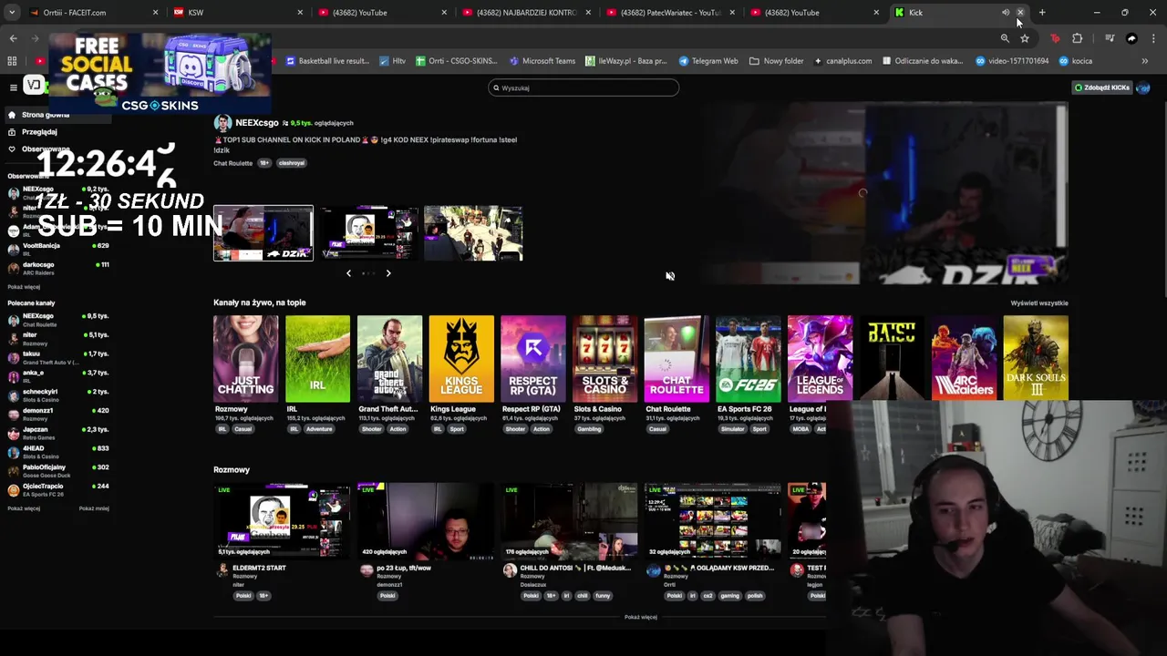Show previous carousel streams with left arrow
The image size is (1167, 656).
pos(348,273)
